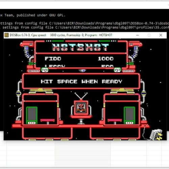Click the left green capsule indicator
Viewport: 169px width, 169px height.
click(x=45, y=70)
